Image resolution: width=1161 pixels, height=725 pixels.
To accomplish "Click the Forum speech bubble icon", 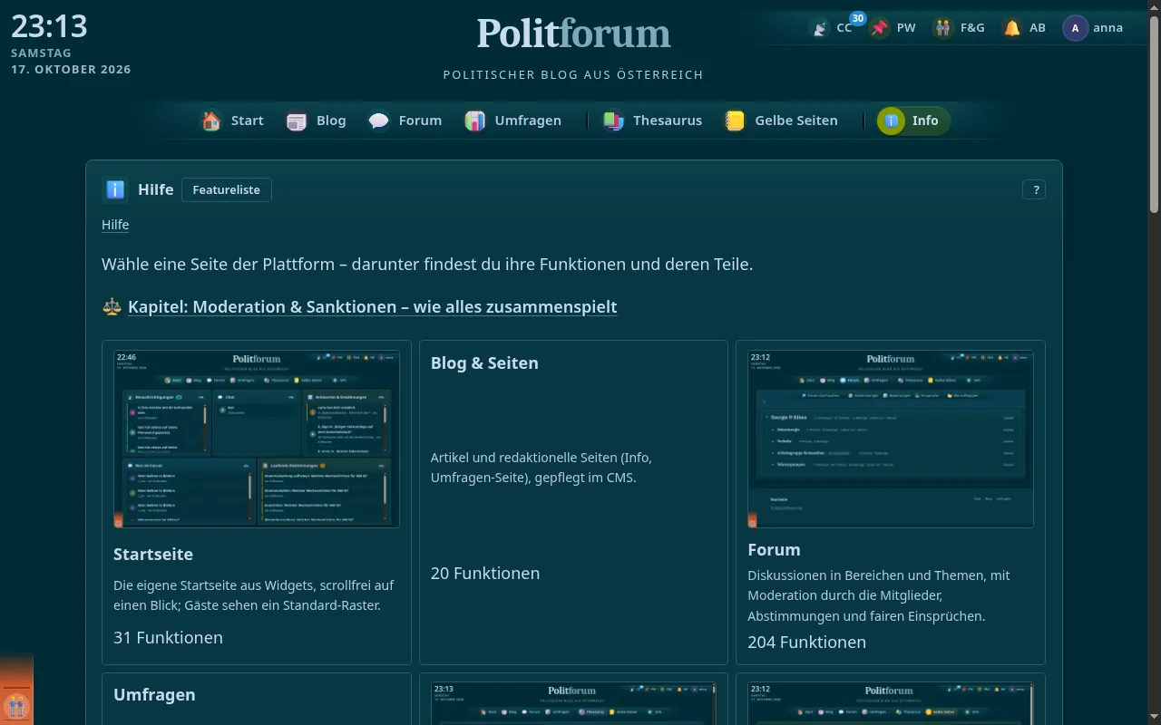I will click(379, 121).
